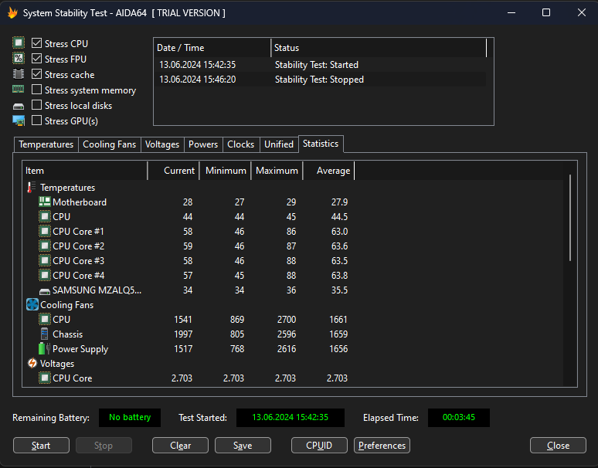This screenshot has width=598, height=468.
Task: Click the cache chip icon beside Stress cache
Action: (19, 74)
